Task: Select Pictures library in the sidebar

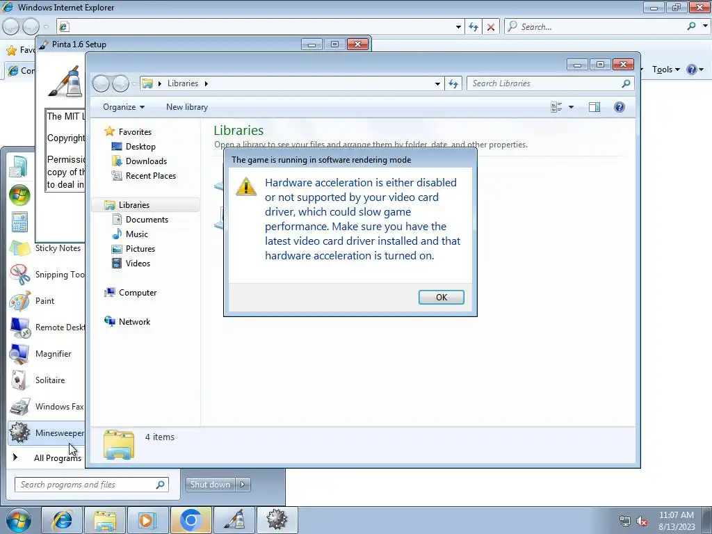Action: [140, 248]
